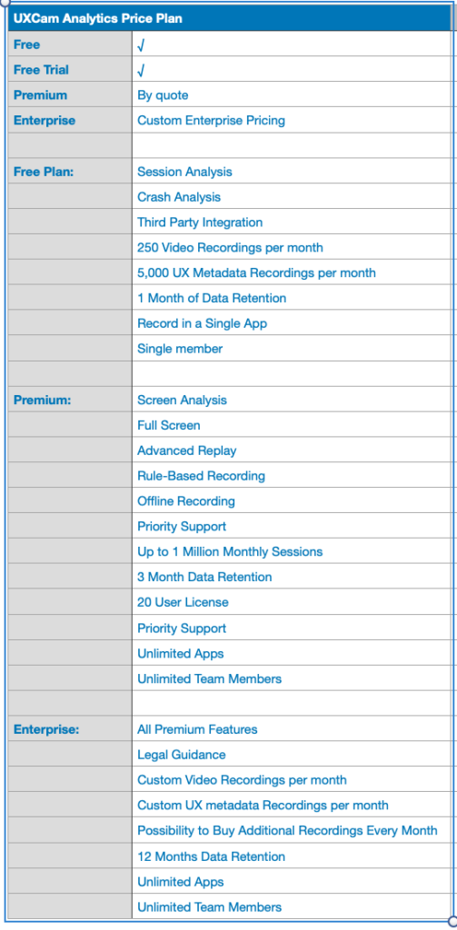Viewport: 457px width, 930px height.
Task: Click the top-left selection handle circle
Action: coord(3,3)
